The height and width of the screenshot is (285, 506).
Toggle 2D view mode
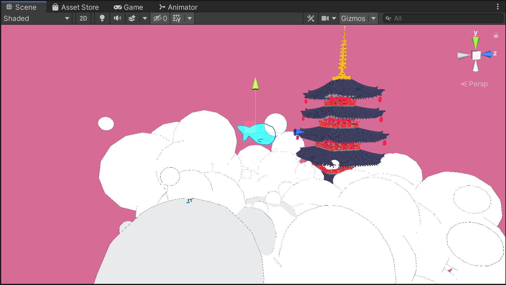coord(83,18)
